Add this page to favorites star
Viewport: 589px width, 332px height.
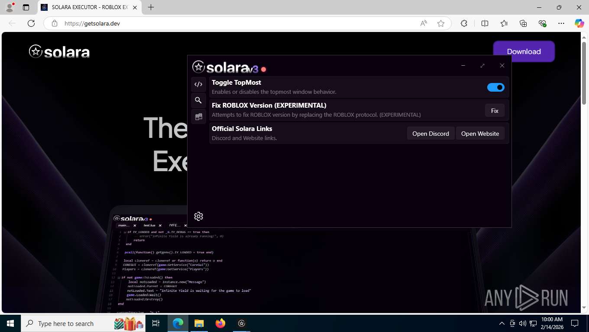pos(441,23)
